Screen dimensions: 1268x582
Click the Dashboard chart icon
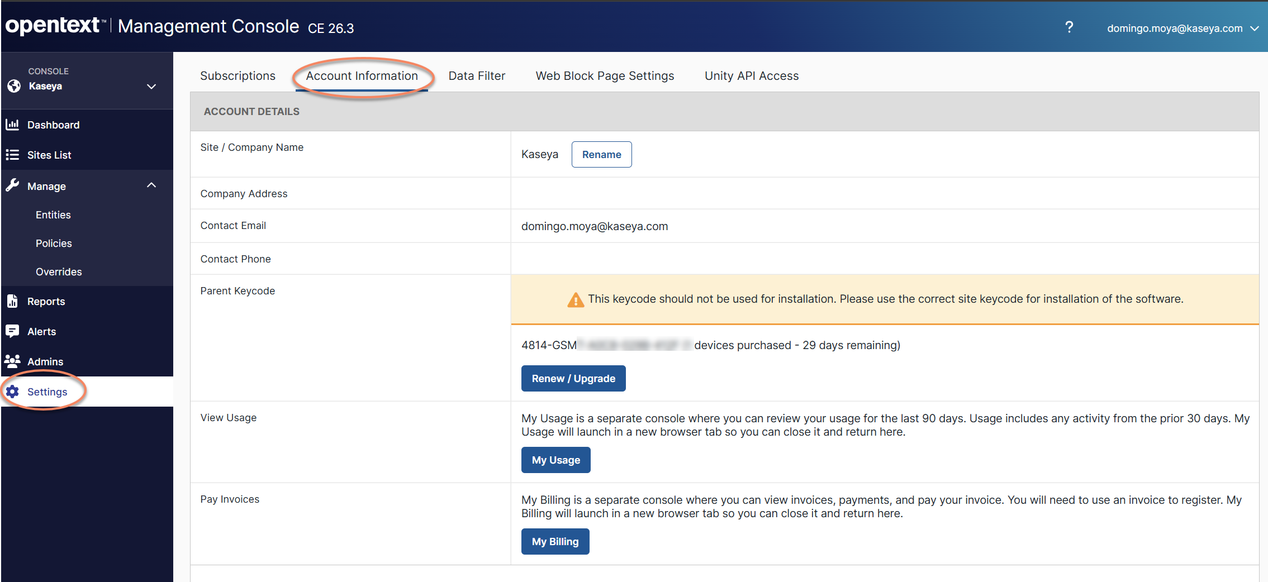click(x=12, y=125)
